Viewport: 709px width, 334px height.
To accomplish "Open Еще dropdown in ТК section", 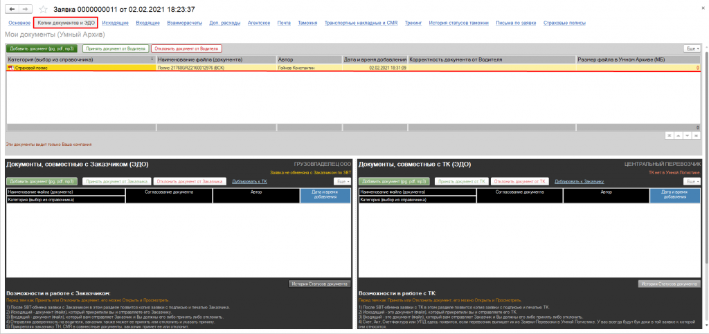I will (692, 181).
